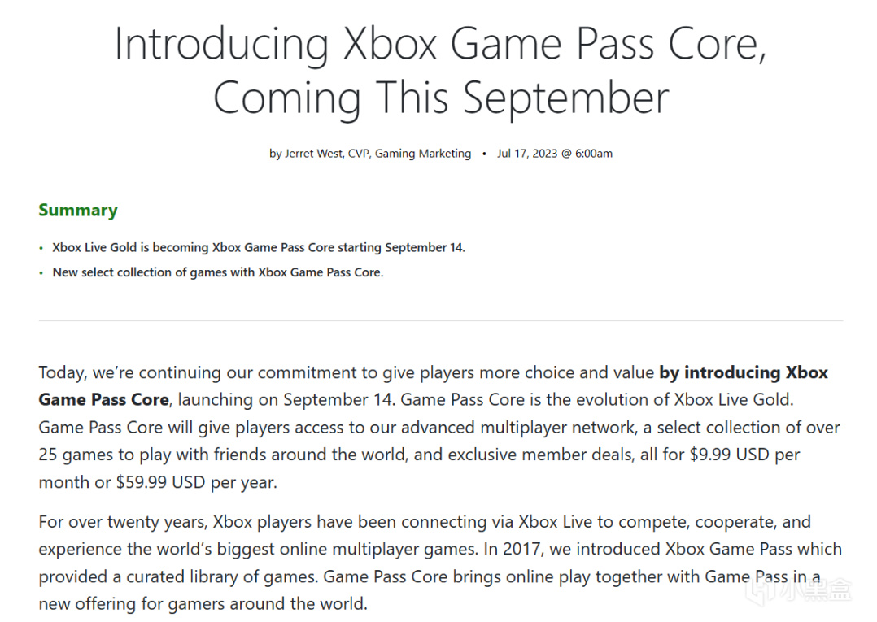Select the New select collection summary bullet
This screenshot has height=622, width=877.
tap(217, 272)
